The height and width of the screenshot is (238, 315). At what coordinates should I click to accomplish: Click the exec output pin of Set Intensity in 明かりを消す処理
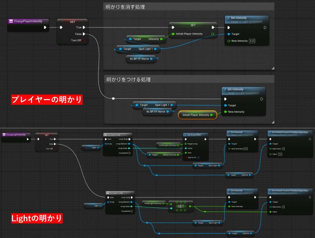(x=265, y=27)
